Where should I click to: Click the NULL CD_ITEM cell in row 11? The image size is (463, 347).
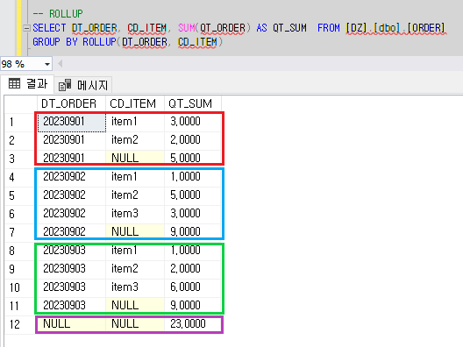[x=135, y=306]
